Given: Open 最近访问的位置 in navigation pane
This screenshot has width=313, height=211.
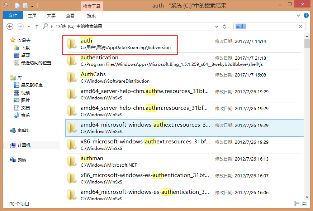Looking at the screenshot, I should pos(33,63).
